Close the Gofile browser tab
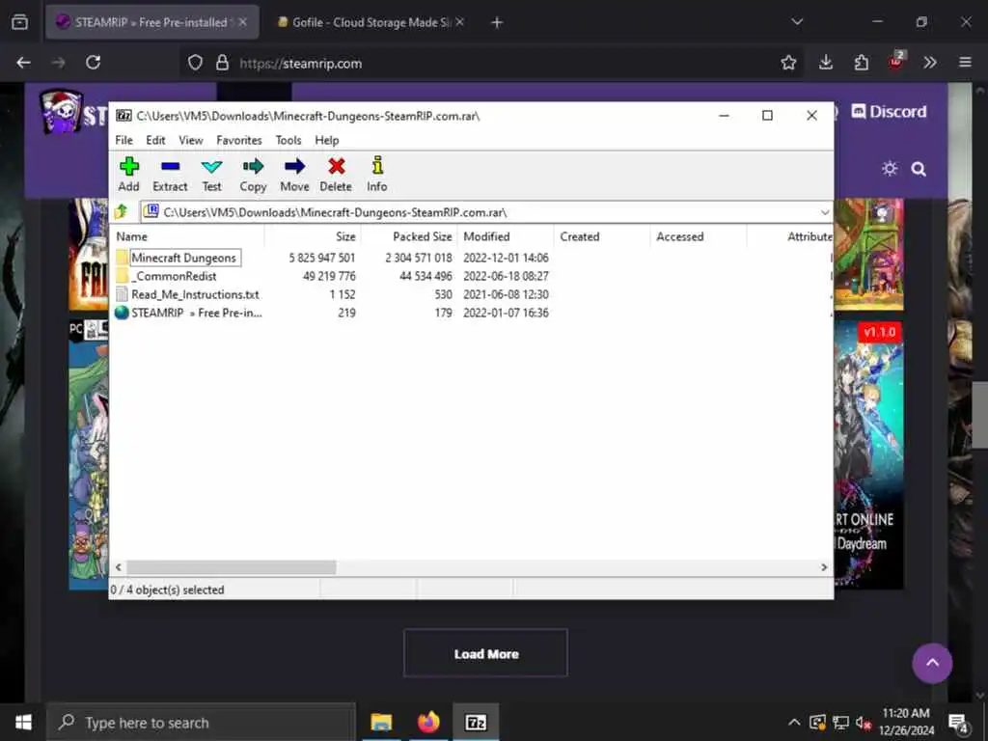Image resolution: width=988 pixels, height=741 pixels. pyautogui.click(x=460, y=22)
